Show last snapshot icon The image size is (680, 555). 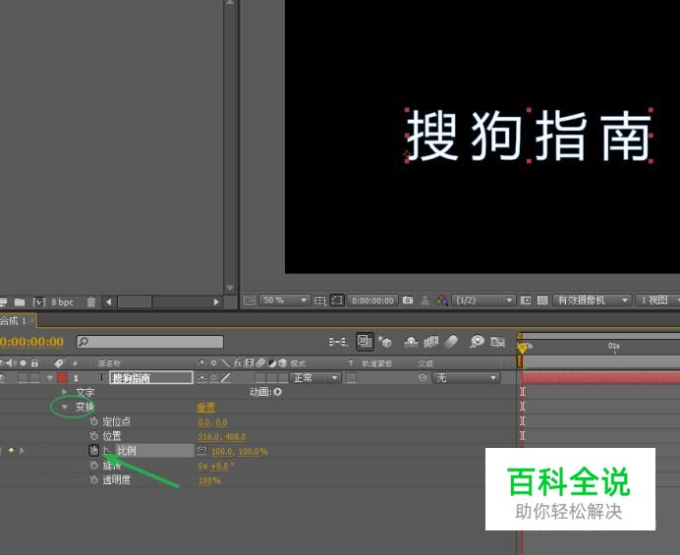(x=425, y=300)
